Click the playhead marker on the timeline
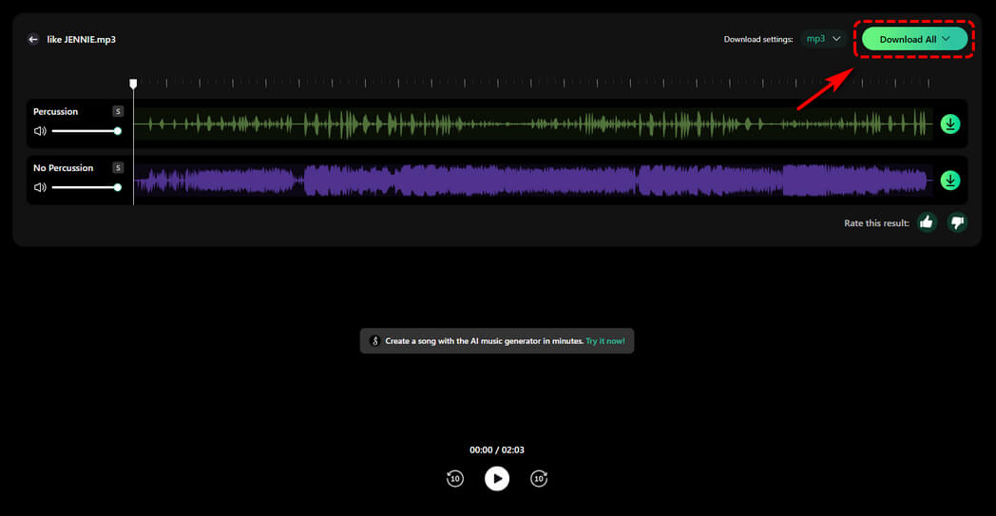The image size is (996, 516). pyautogui.click(x=133, y=84)
